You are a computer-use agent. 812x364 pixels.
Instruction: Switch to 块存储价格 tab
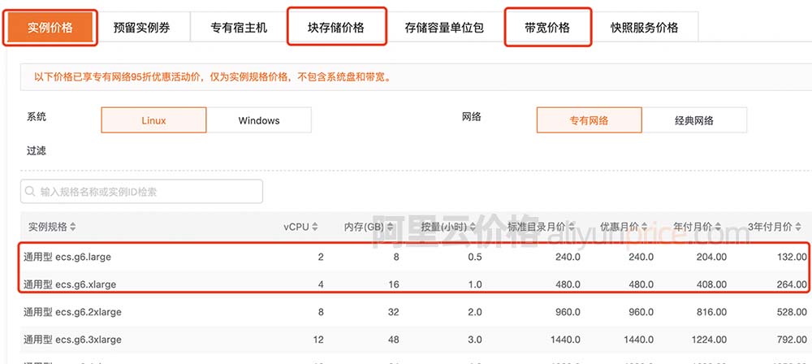coord(335,28)
